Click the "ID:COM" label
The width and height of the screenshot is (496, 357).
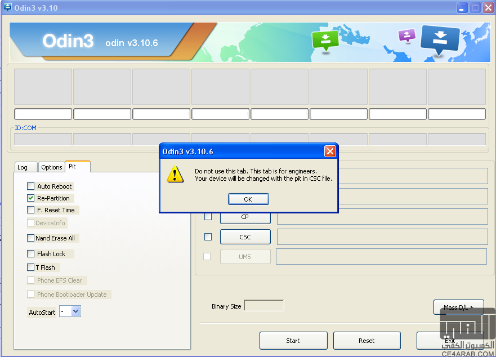[26, 128]
